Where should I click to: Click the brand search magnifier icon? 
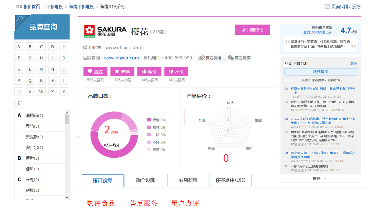point(19,19)
